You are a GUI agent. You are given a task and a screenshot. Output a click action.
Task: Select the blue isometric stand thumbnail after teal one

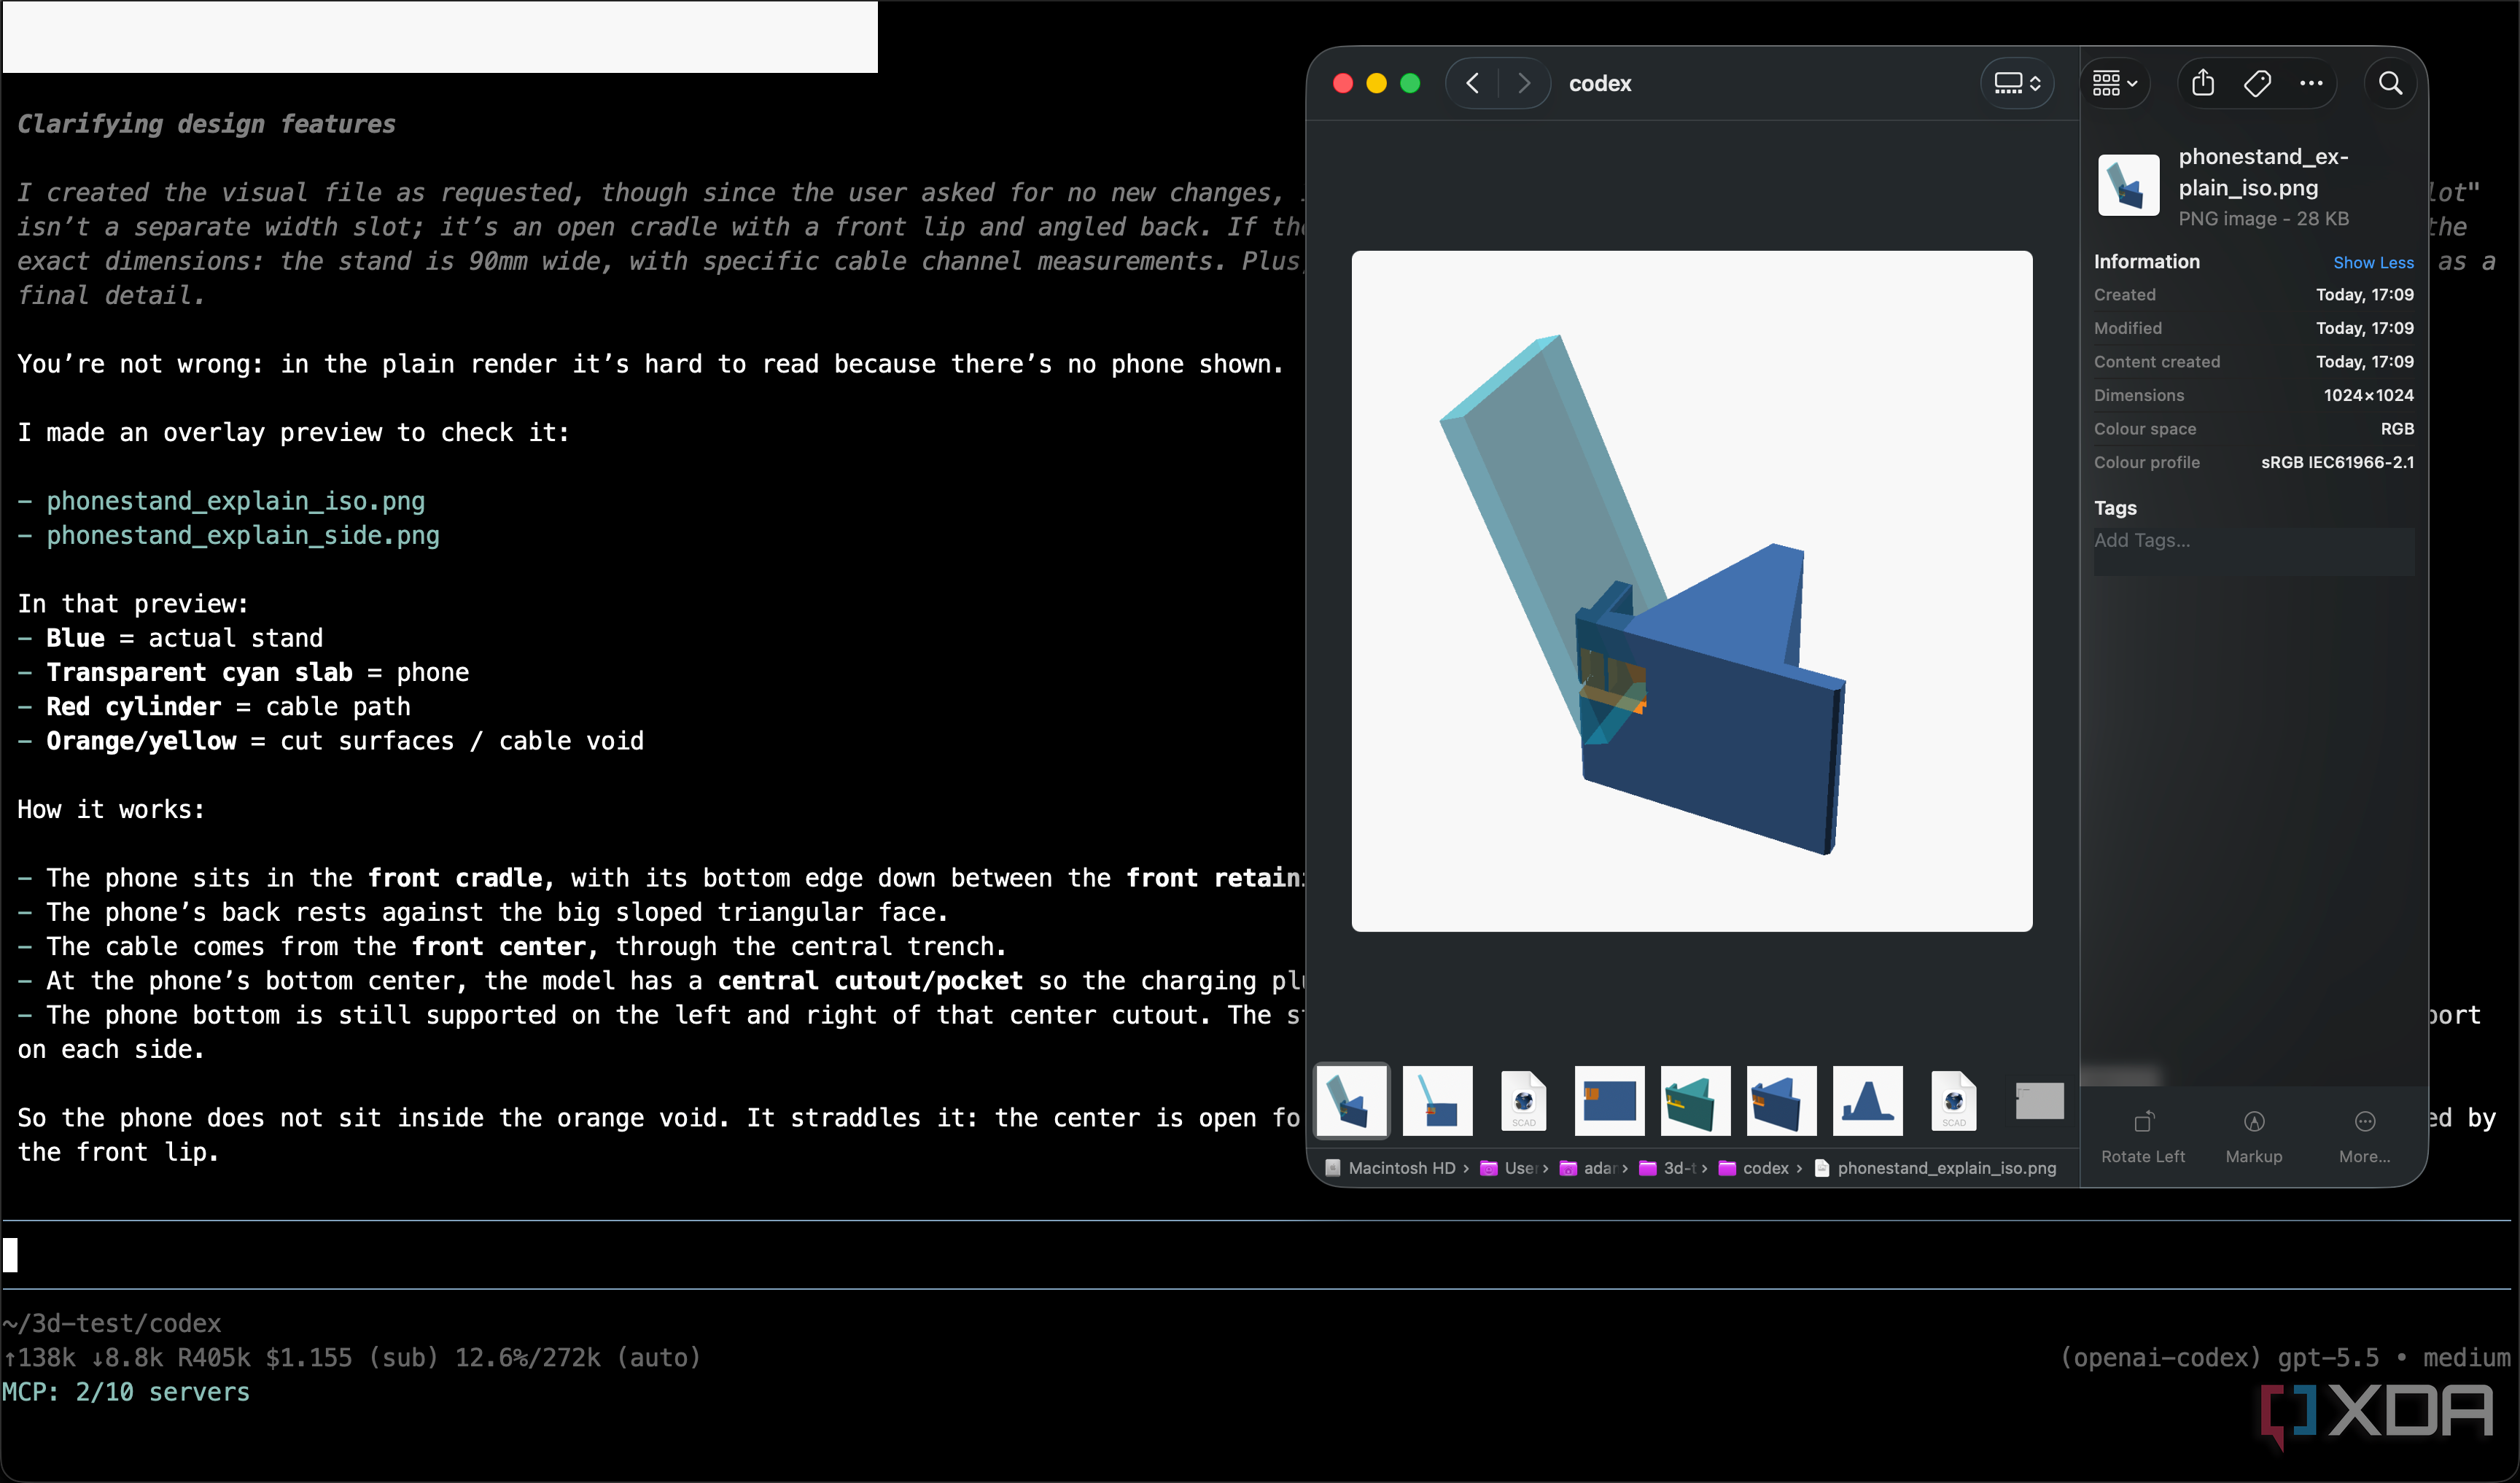pyautogui.click(x=1781, y=1100)
